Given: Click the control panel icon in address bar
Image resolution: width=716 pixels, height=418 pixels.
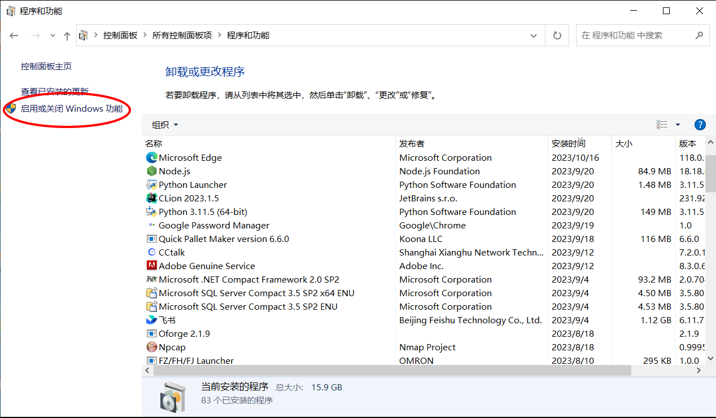Looking at the screenshot, I should (84, 36).
